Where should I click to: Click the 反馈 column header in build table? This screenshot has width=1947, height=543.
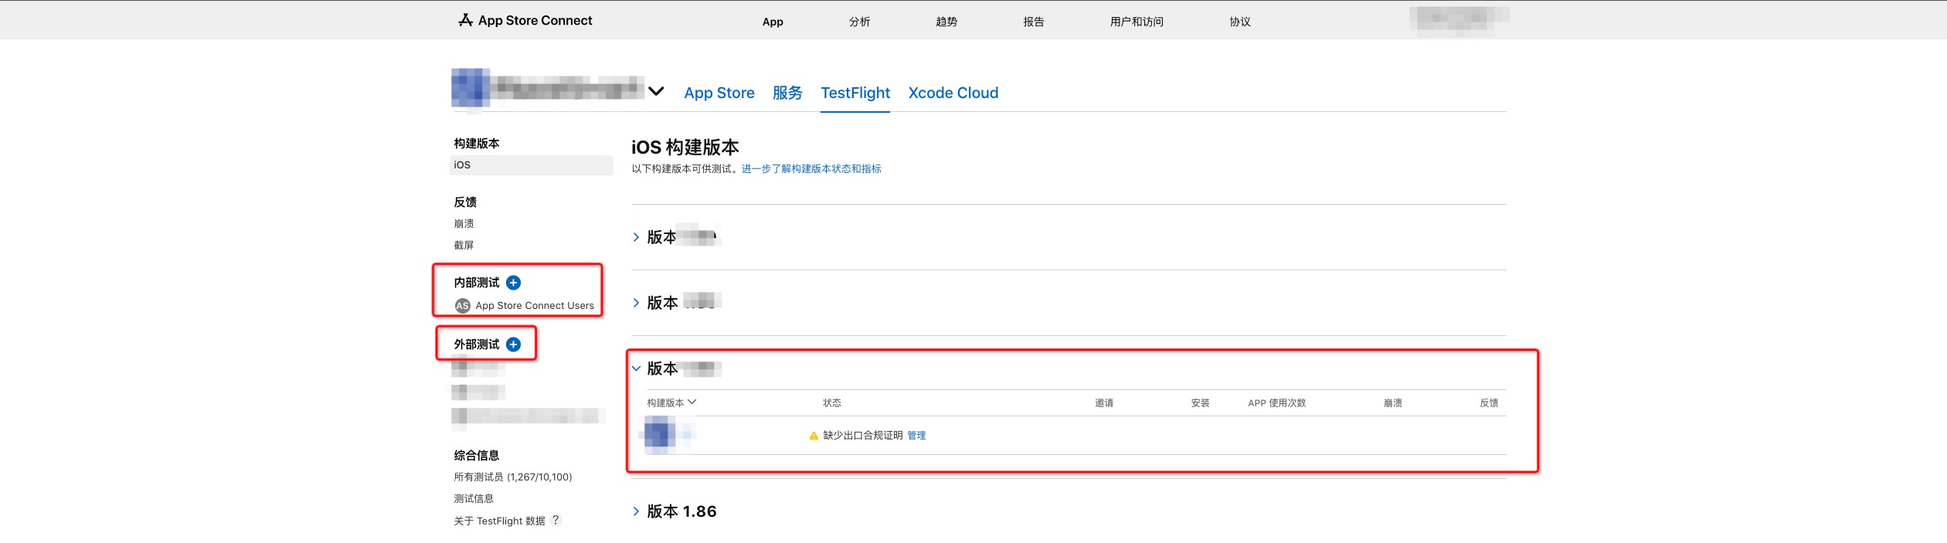pyautogui.click(x=1489, y=403)
